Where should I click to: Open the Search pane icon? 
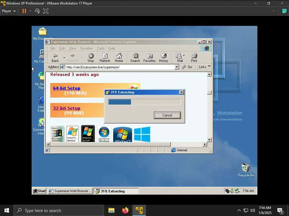tap(135, 58)
